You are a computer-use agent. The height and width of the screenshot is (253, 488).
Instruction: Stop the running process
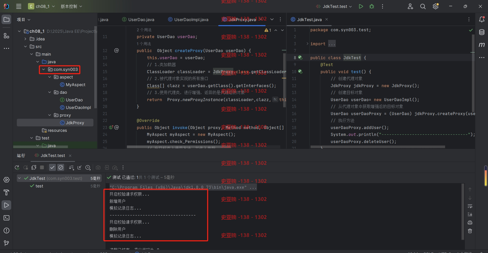[42, 167]
